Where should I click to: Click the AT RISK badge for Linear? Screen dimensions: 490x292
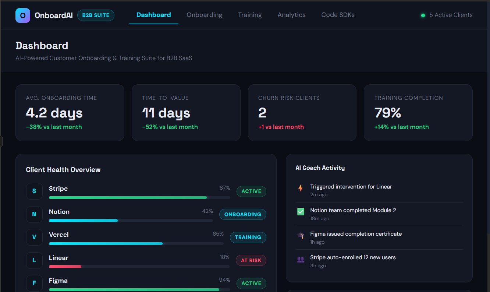click(251, 260)
